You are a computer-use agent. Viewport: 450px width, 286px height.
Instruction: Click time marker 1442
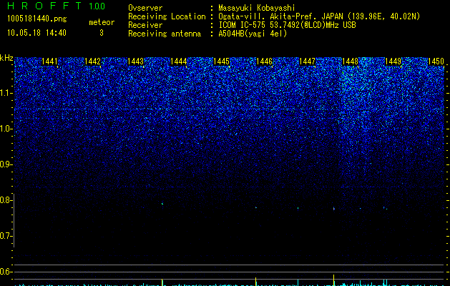92,61
